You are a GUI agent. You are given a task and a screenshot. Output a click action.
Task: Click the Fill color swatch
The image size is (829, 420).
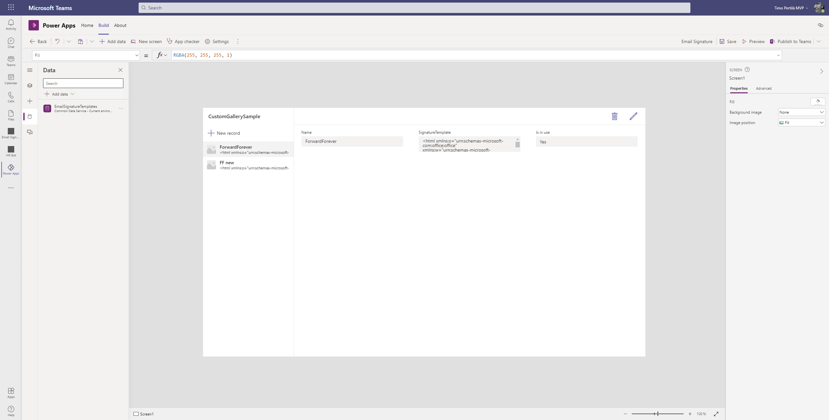818,102
